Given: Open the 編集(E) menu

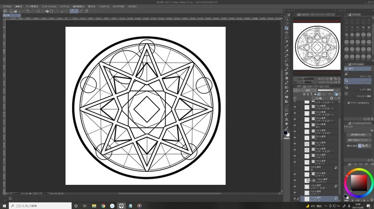Looking at the screenshot, I should [x=19, y=7].
